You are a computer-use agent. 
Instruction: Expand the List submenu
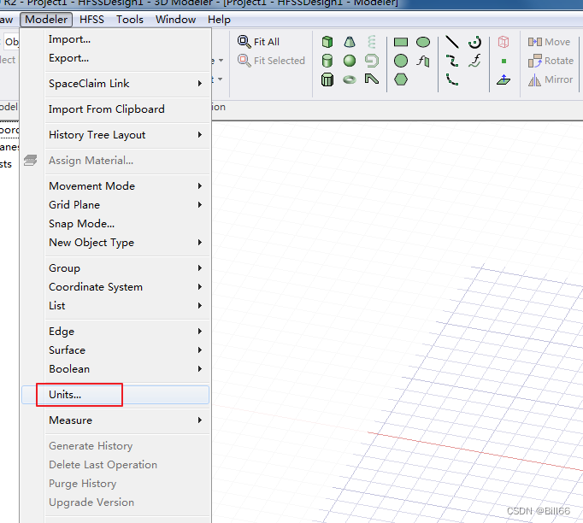115,306
